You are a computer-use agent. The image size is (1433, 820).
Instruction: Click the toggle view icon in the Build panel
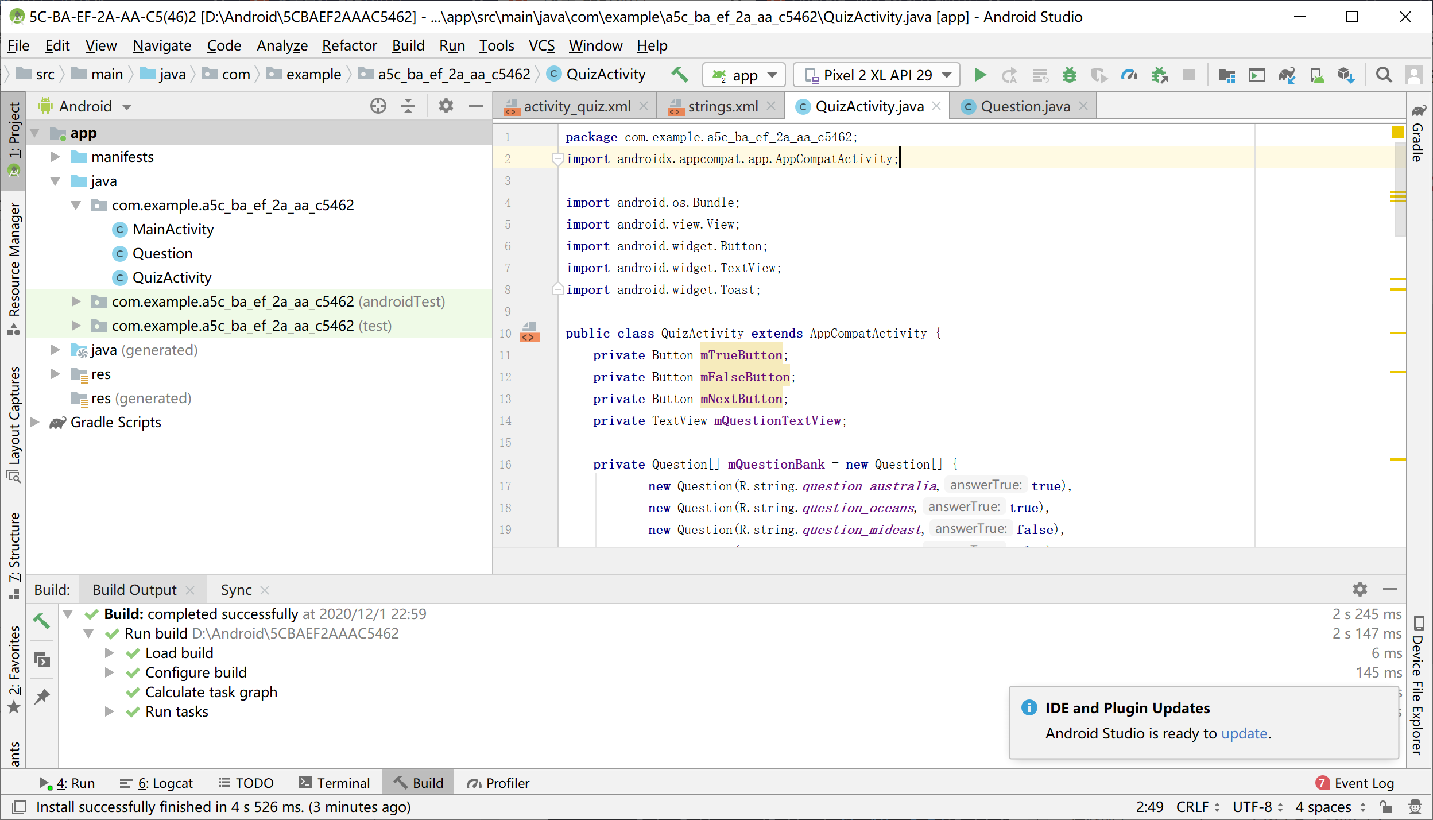click(x=41, y=660)
